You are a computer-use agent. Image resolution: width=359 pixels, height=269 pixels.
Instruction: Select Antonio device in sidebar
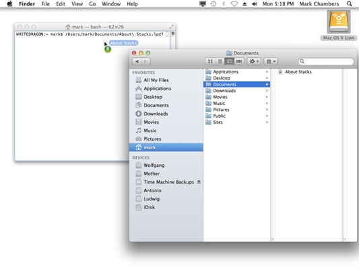pyautogui.click(x=166, y=190)
